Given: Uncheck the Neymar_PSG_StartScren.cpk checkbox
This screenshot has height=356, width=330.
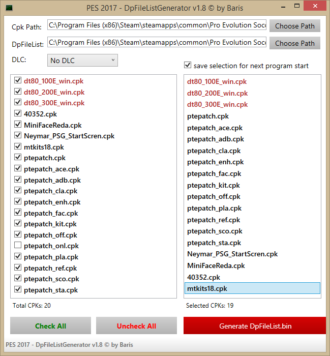Looking at the screenshot, I should 18,135.
